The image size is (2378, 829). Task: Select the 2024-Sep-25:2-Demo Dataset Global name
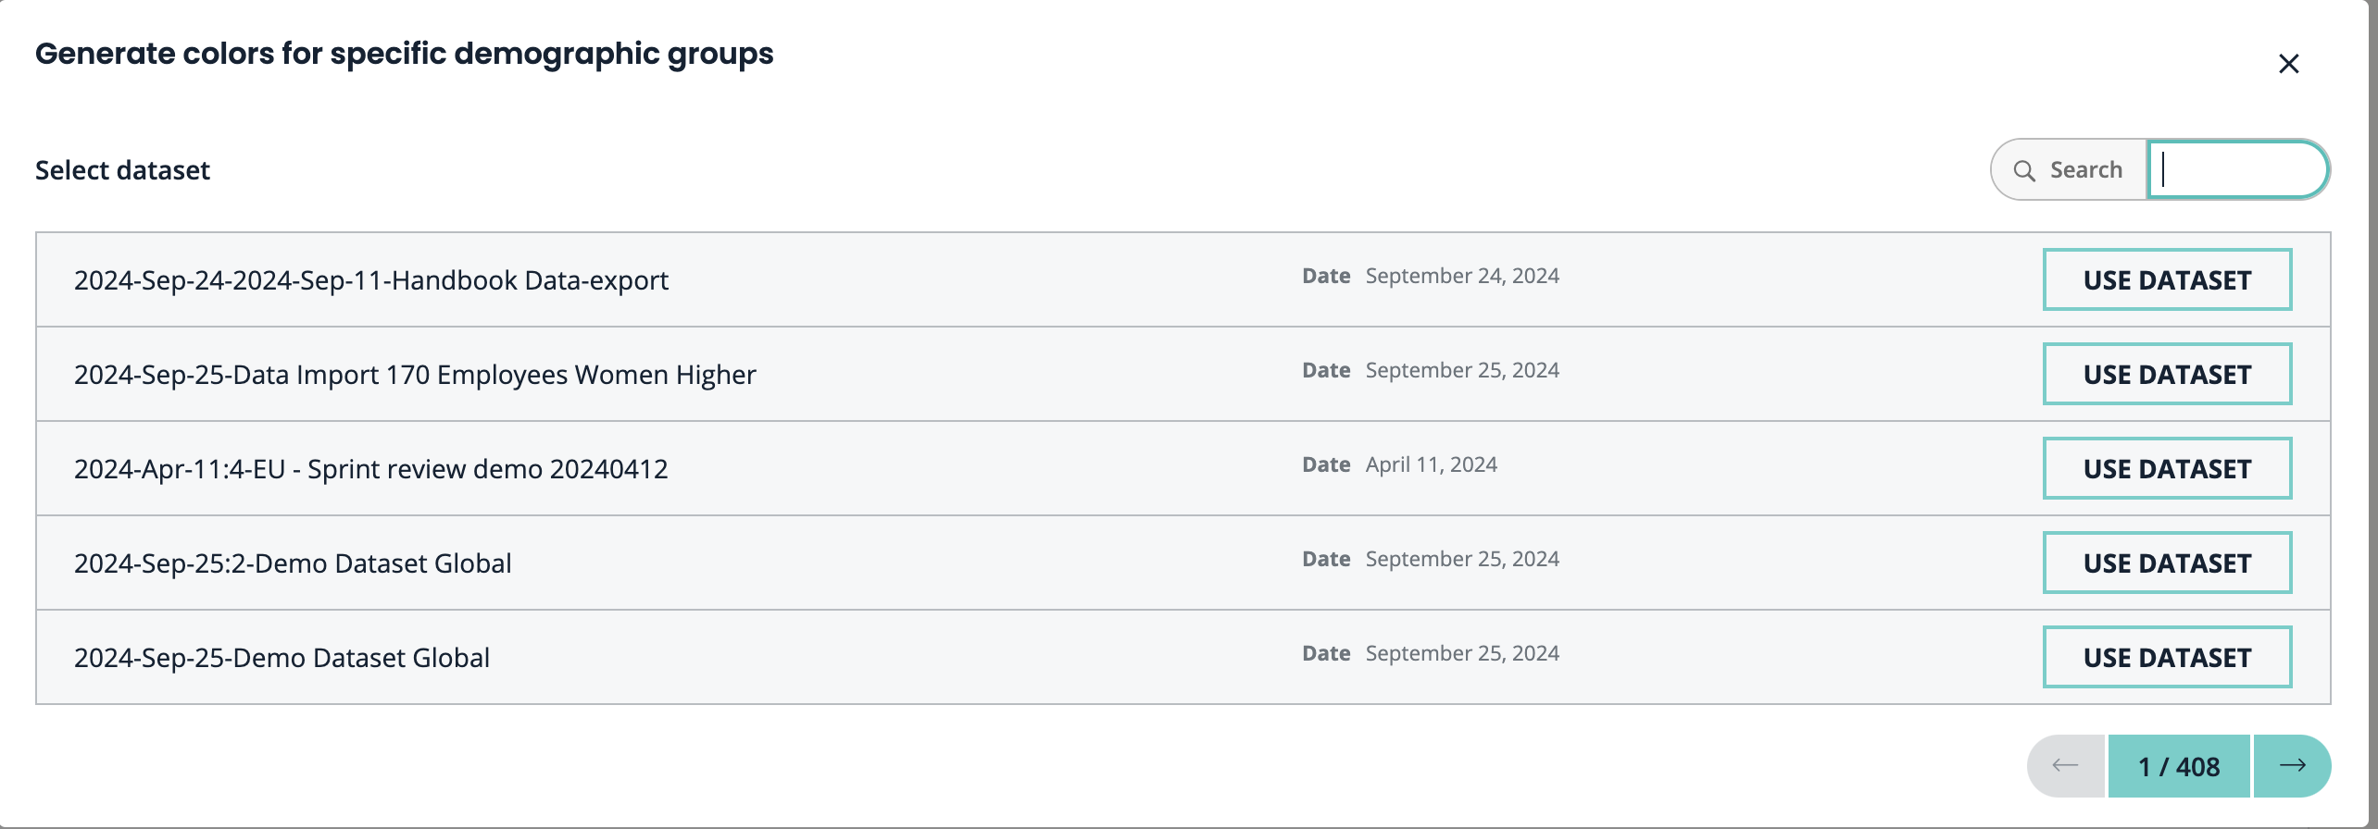coord(293,563)
